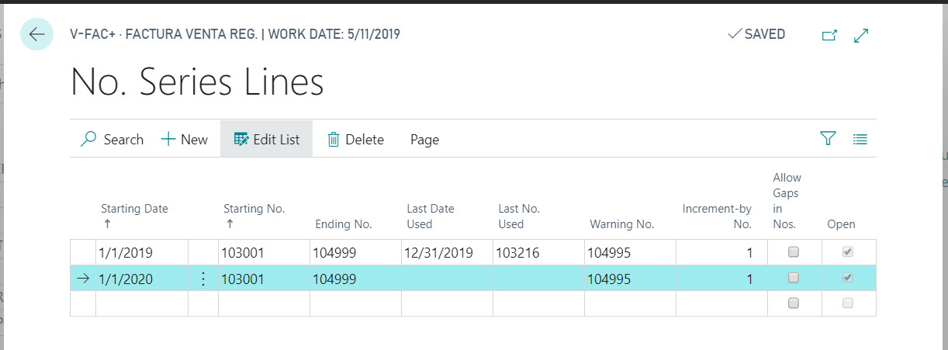Click Warning No. field in 1/1/2020 row
Viewport: 948px width, 350px height.
click(628, 279)
